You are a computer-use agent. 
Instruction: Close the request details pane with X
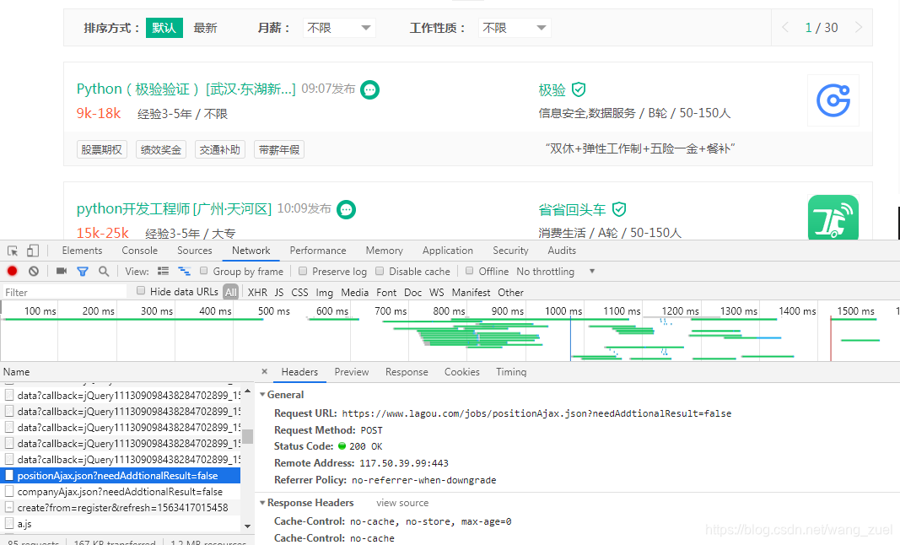point(264,371)
